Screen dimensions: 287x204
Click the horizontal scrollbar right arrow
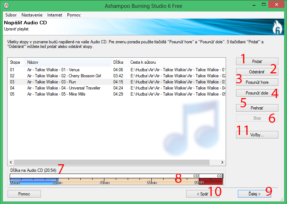tap(222, 162)
